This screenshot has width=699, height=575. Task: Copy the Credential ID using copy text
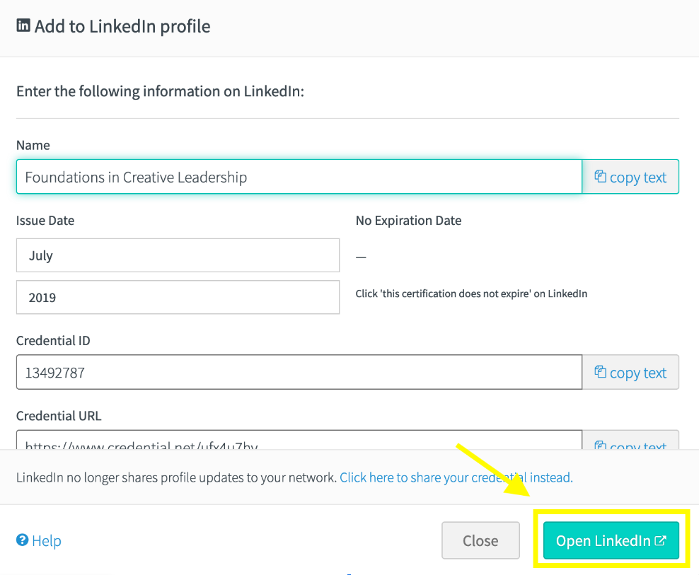coord(630,372)
